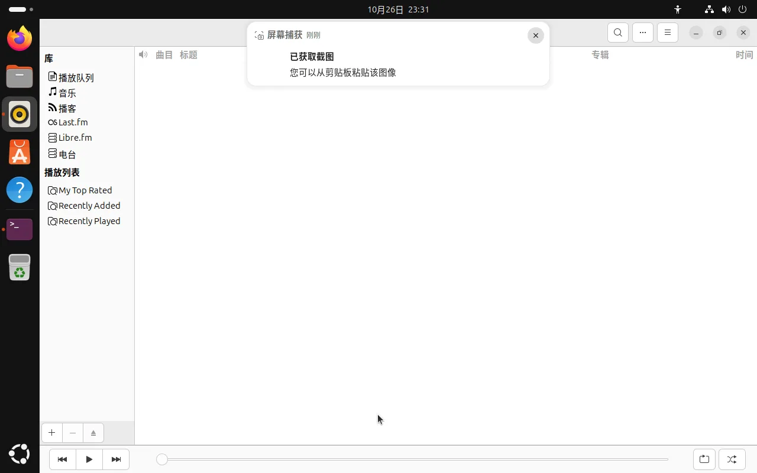757x473 pixels.
Task: Add a new playlist with plus button
Action: tap(52, 433)
